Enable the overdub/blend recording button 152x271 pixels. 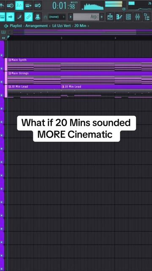click(28, 6)
